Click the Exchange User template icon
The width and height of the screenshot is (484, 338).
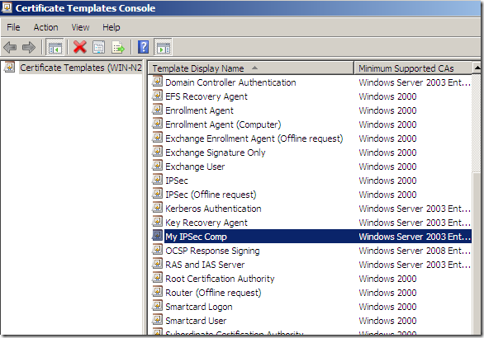(157, 166)
